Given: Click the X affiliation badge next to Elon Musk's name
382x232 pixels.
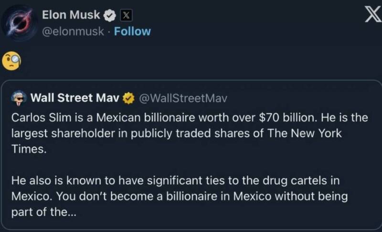Looking at the screenshot, I should pos(124,15).
